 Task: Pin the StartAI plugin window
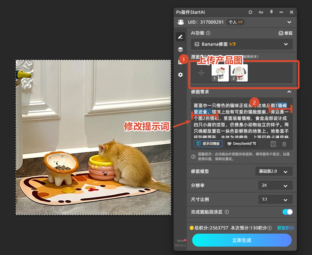(271, 12)
